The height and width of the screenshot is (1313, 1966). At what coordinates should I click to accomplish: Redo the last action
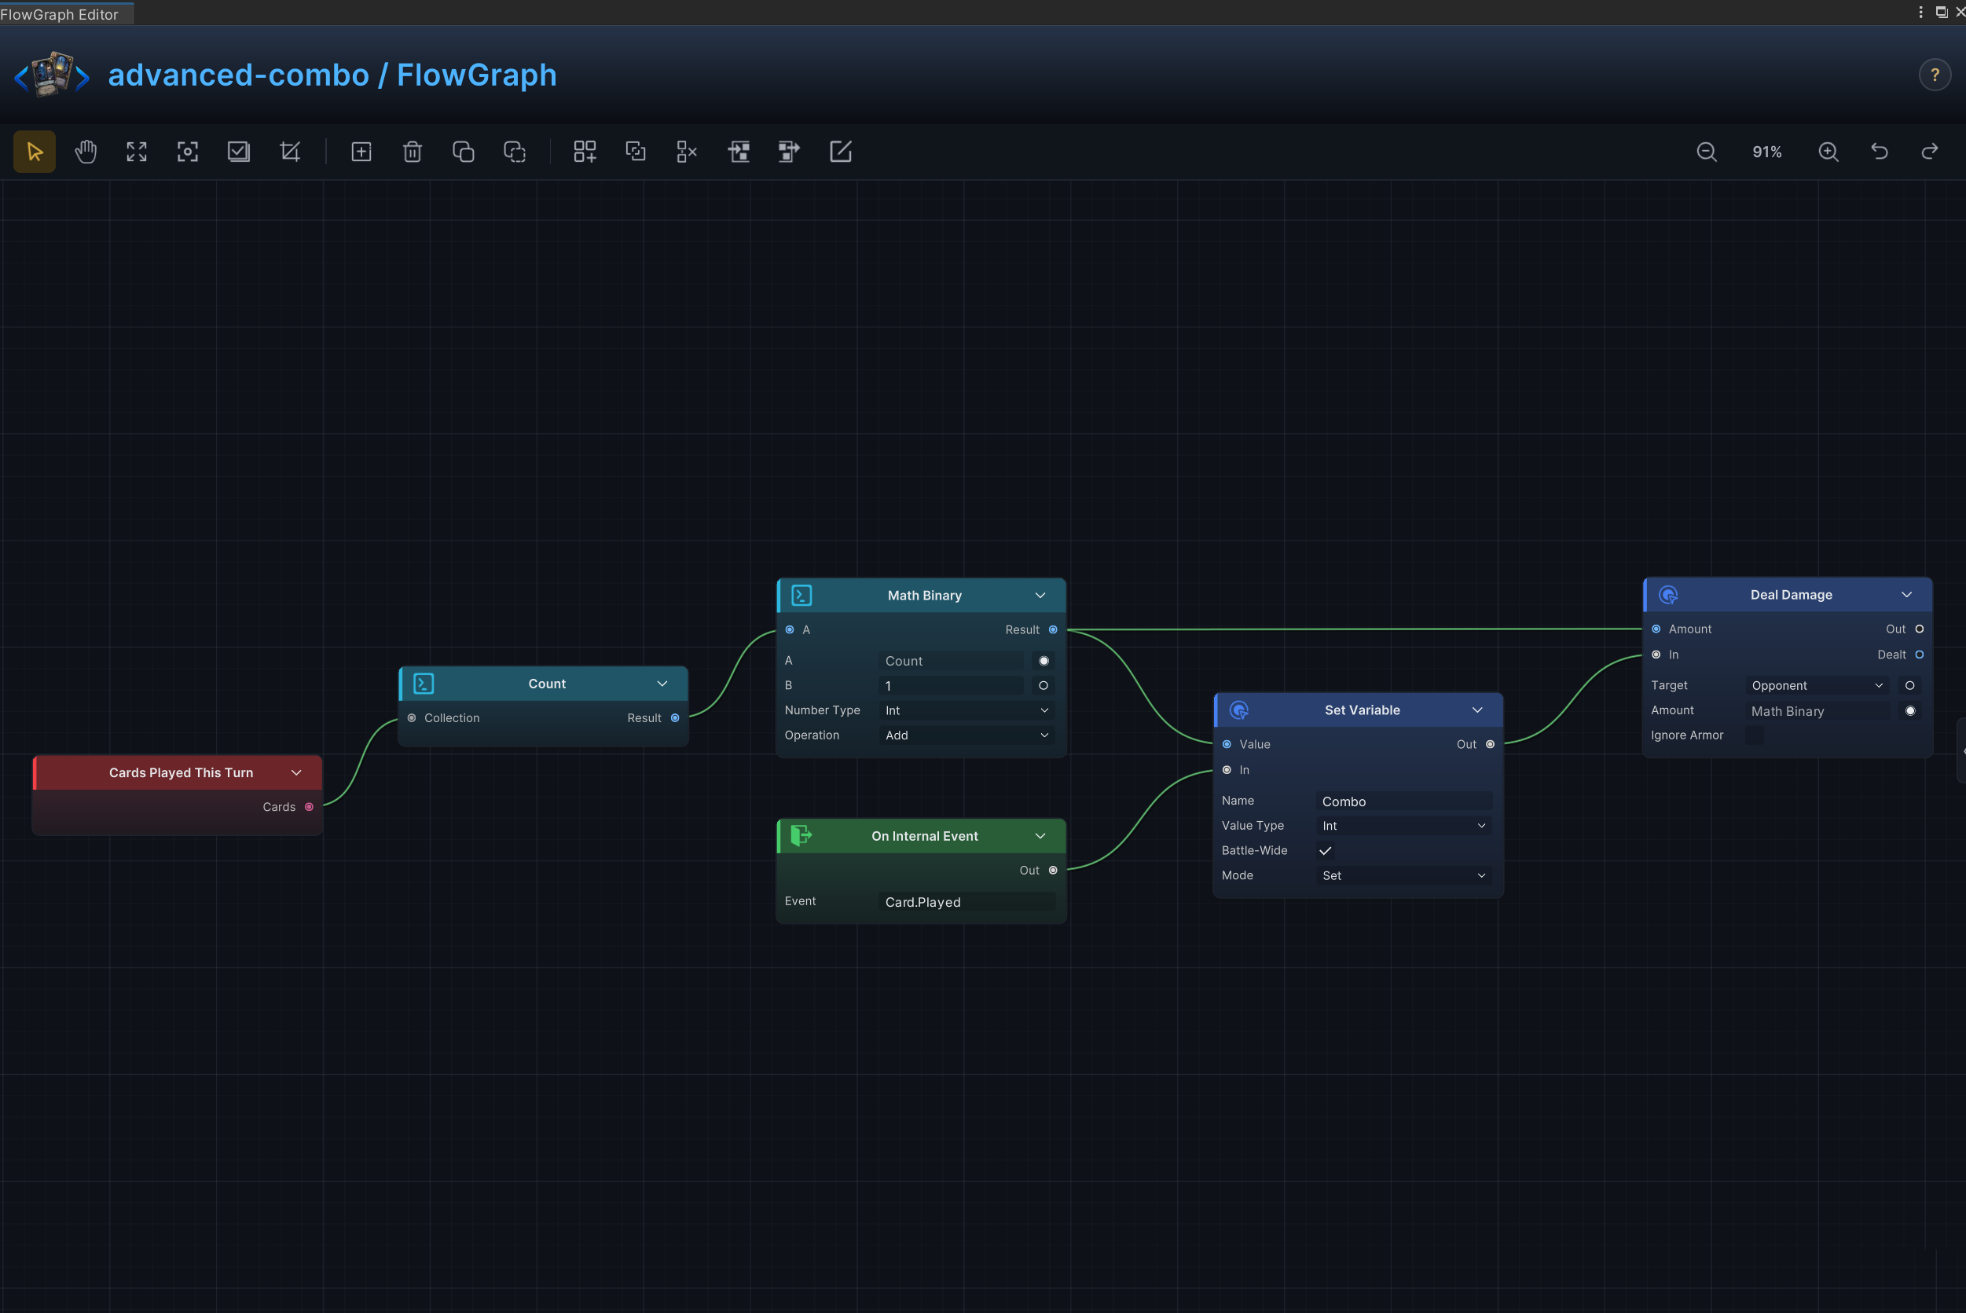point(1930,152)
